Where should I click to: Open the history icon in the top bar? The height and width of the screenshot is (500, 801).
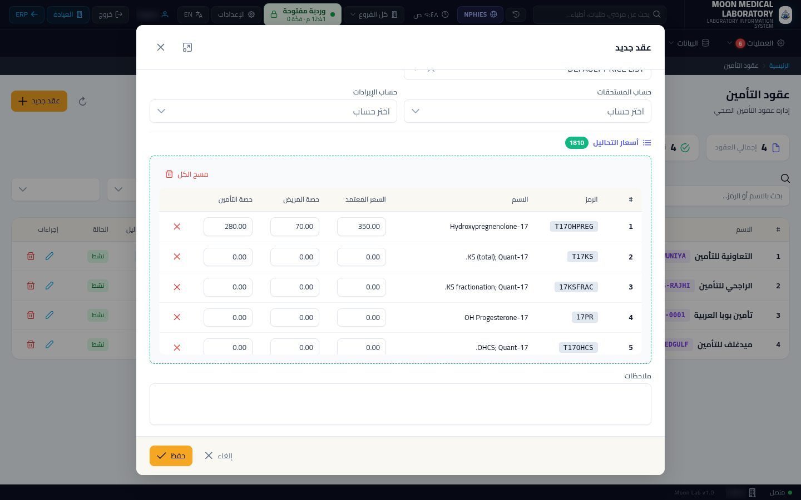coord(516,14)
